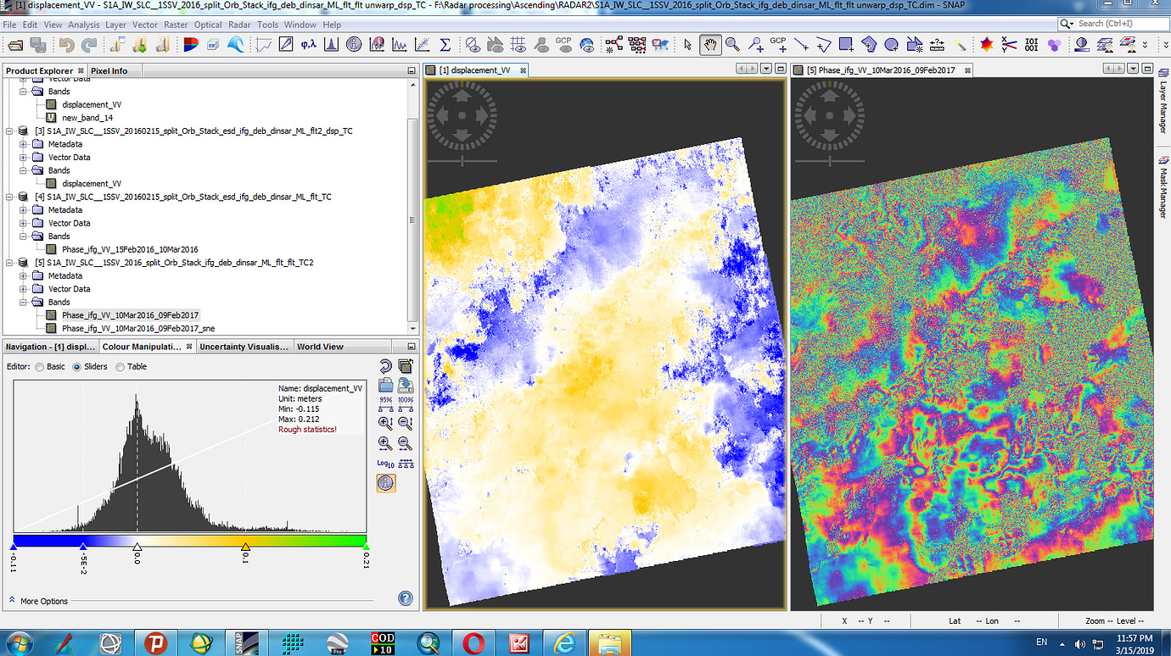Viewport: 1171px width, 656px height.
Task: Open the Statistics sigma tool
Action: pyautogui.click(x=444, y=44)
